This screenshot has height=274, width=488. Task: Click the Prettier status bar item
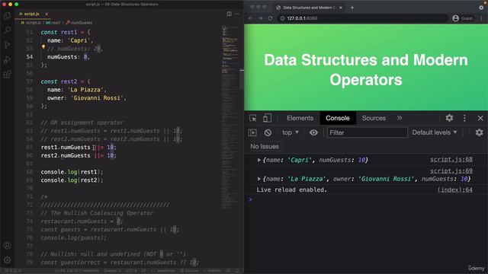click(212, 271)
